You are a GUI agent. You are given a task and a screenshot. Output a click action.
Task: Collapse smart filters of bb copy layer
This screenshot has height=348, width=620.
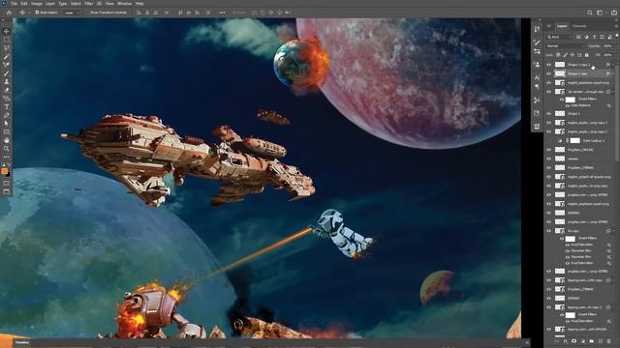click(x=613, y=231)
